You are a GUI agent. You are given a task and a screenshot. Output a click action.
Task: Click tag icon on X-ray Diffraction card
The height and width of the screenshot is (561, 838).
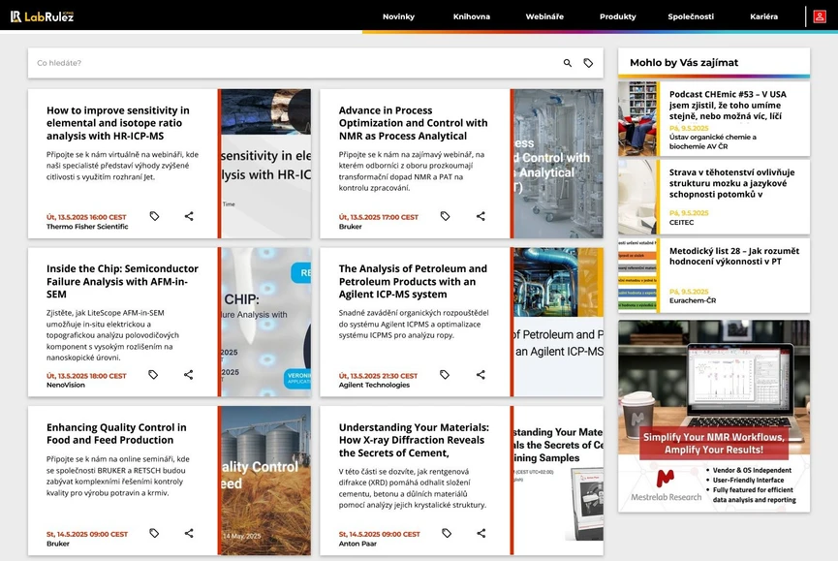[x=447, y=533]
